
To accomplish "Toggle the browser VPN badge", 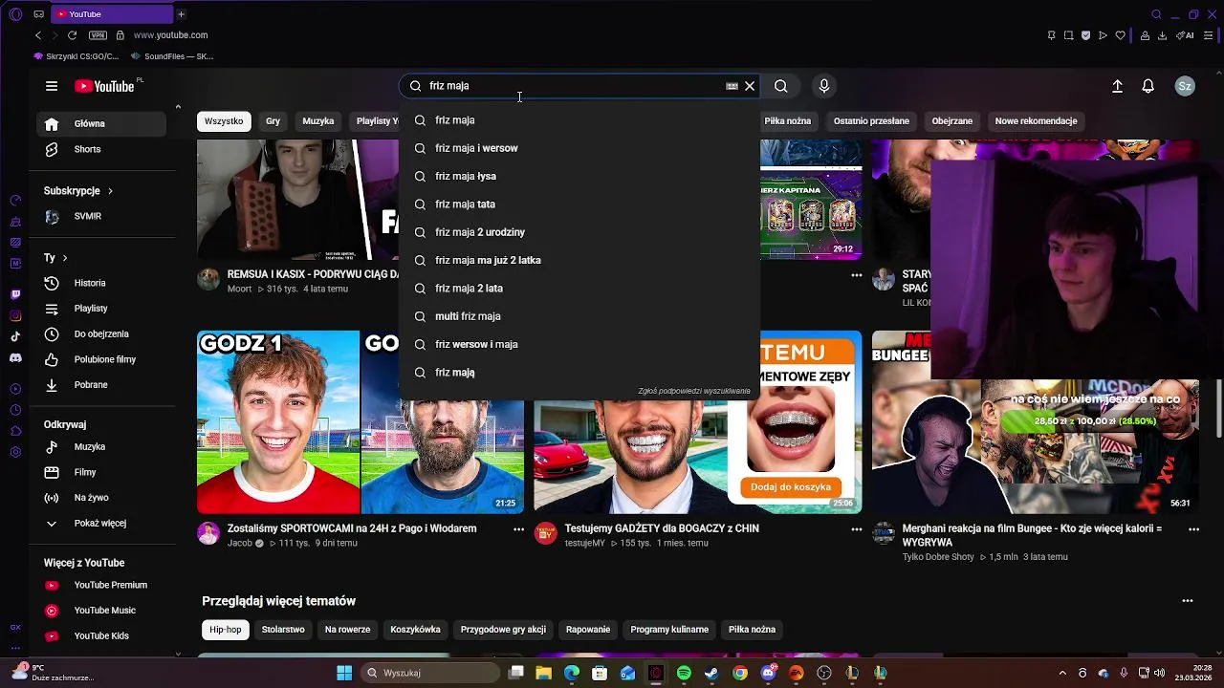I will (98, 35).
